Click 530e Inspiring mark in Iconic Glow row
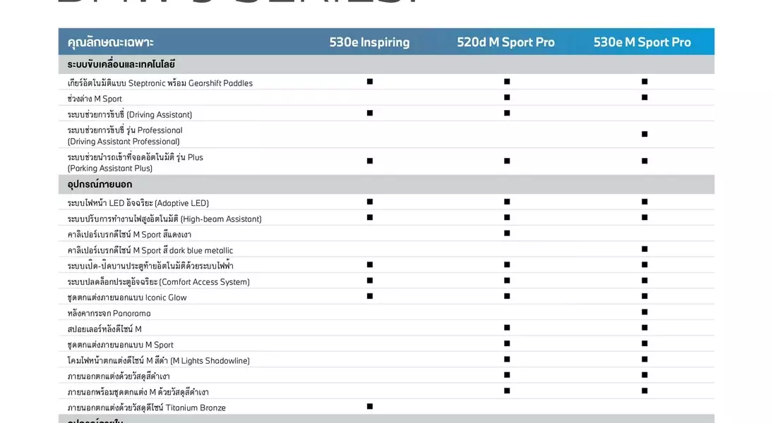Viewport: 773px width, 423px height. [x=370, y=296]
